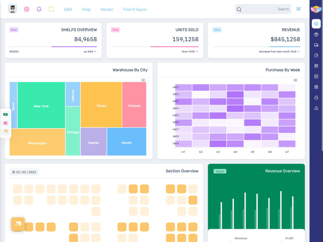Open the pie chart analytics icon in sidebar
323x242 pixels.
click(x=316, y=55)
